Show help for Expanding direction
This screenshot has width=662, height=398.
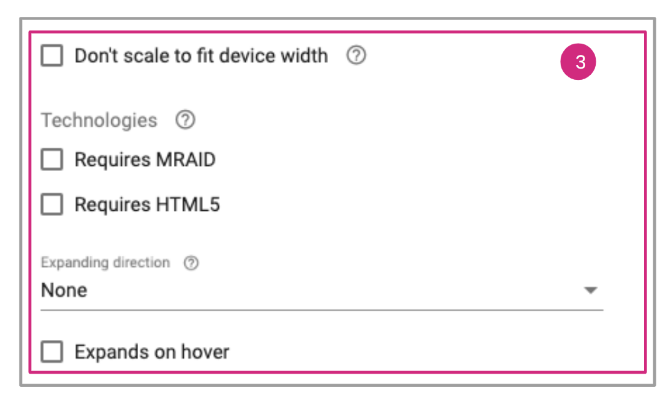(191, 263)
